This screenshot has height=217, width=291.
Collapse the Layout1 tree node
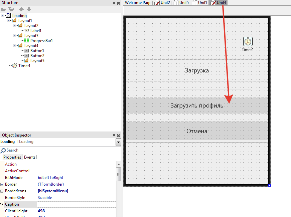coord(9,21)
